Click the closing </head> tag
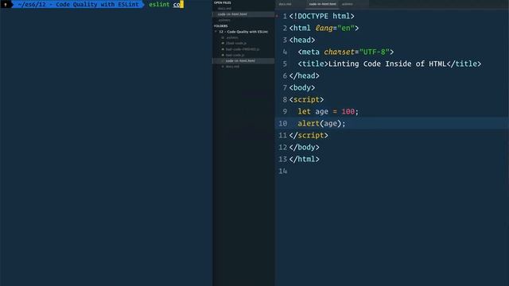 click(304, 76)
